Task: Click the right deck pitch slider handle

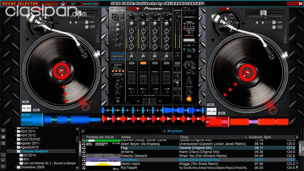Action: (263, 13)
